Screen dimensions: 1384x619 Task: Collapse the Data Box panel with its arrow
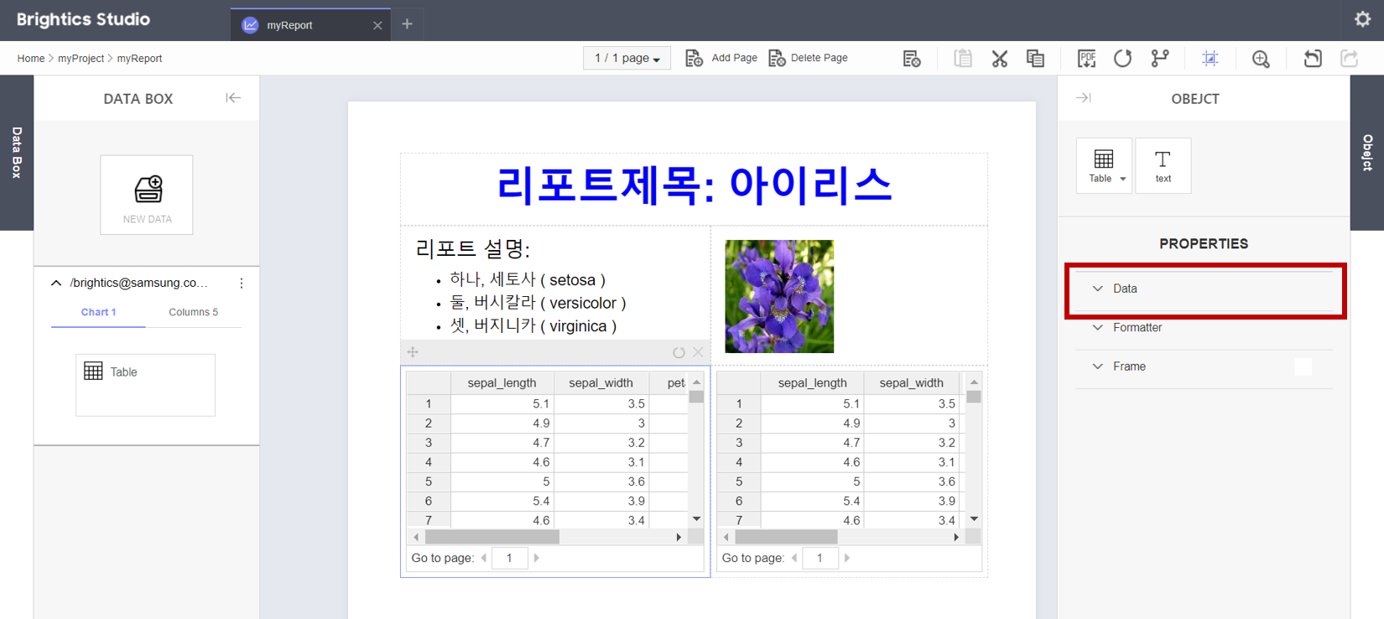pos(233,98)
